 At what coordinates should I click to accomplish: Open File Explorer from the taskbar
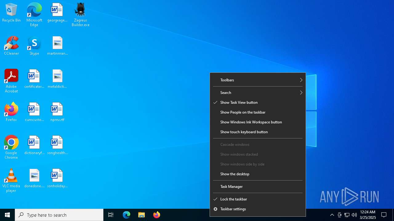click(x=142, y=215)
